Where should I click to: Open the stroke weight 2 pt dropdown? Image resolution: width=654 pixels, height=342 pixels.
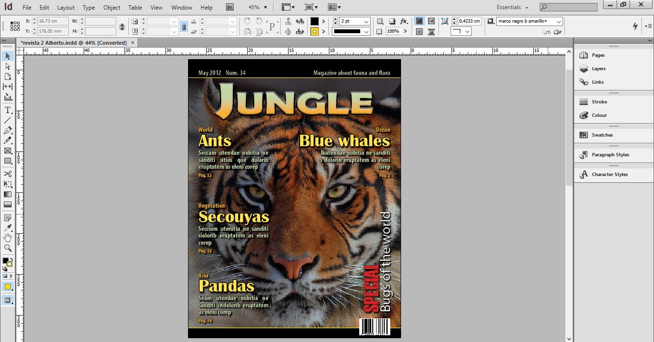(x=366, y=22)
